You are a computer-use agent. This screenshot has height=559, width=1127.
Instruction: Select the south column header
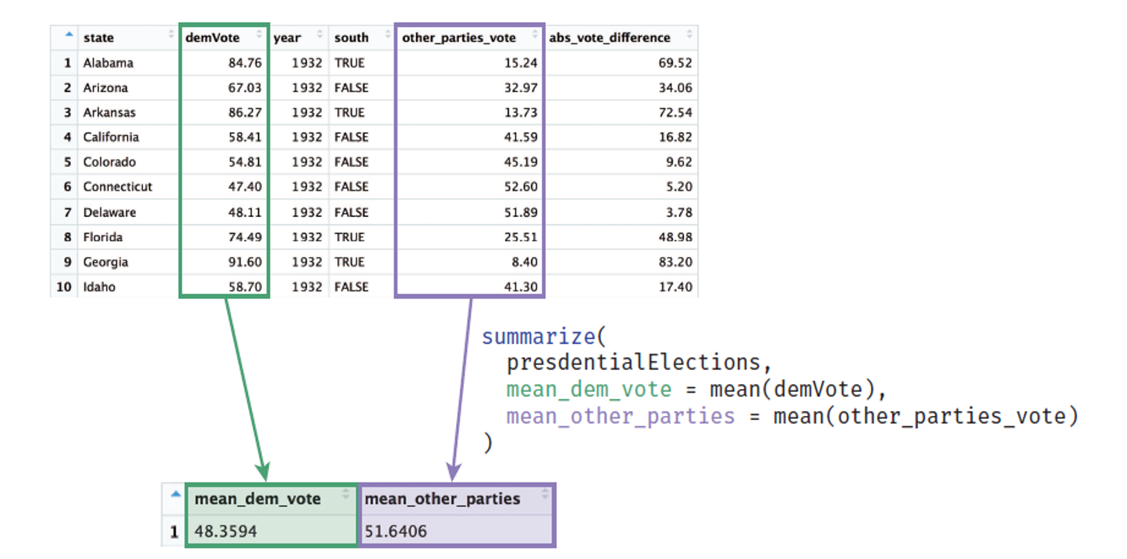coord(352,38)
